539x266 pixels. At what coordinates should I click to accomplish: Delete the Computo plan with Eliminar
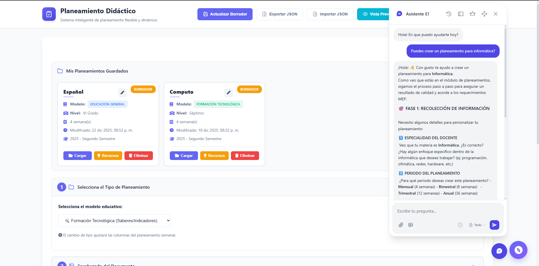pyautogui.click(x=245, y=155)
